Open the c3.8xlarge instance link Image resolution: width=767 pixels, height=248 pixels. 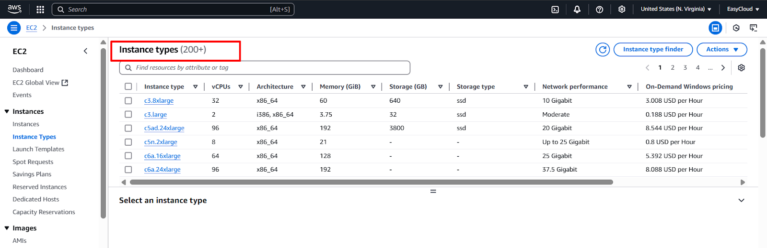159,101
